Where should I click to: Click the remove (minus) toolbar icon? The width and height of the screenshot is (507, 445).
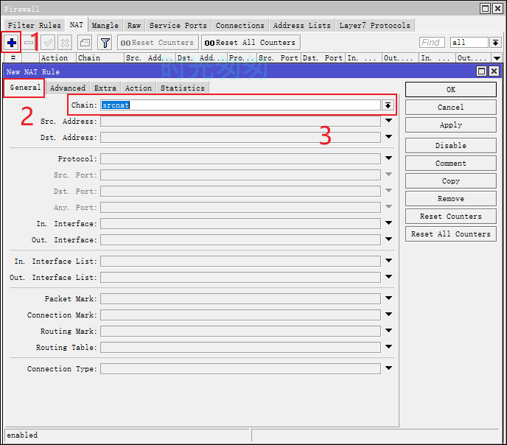tap(29, 43)
